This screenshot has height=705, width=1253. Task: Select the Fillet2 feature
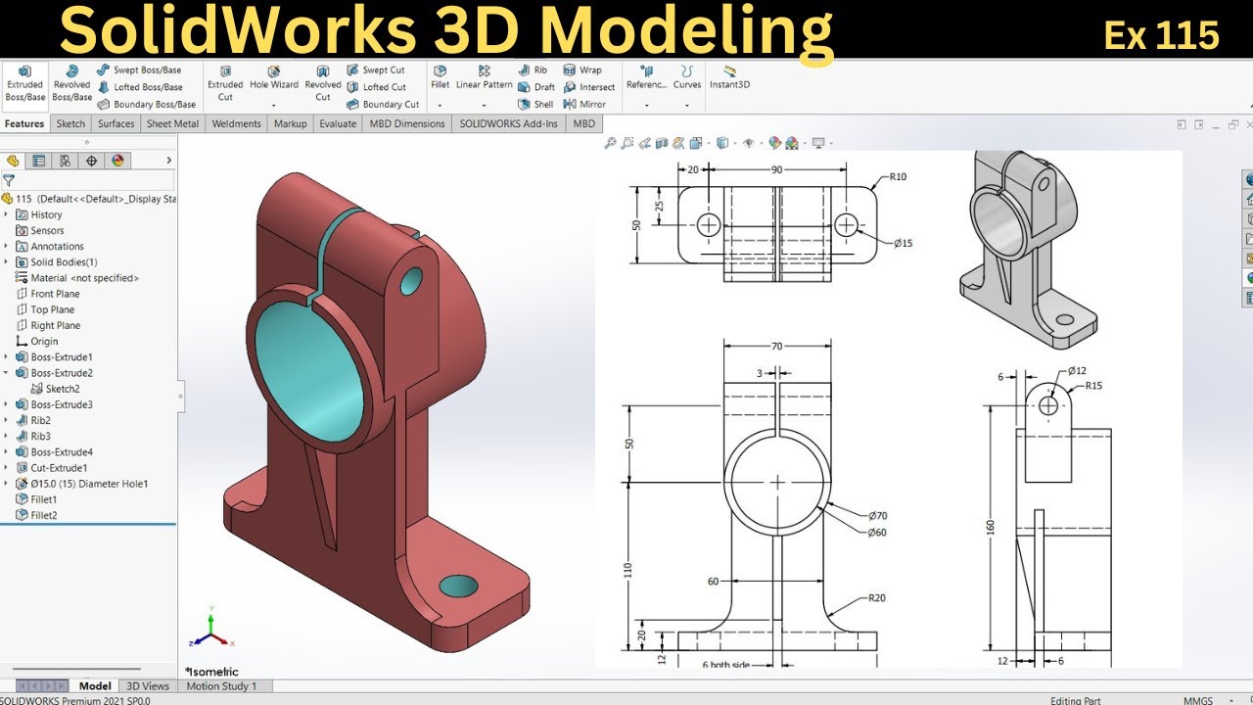36,515
